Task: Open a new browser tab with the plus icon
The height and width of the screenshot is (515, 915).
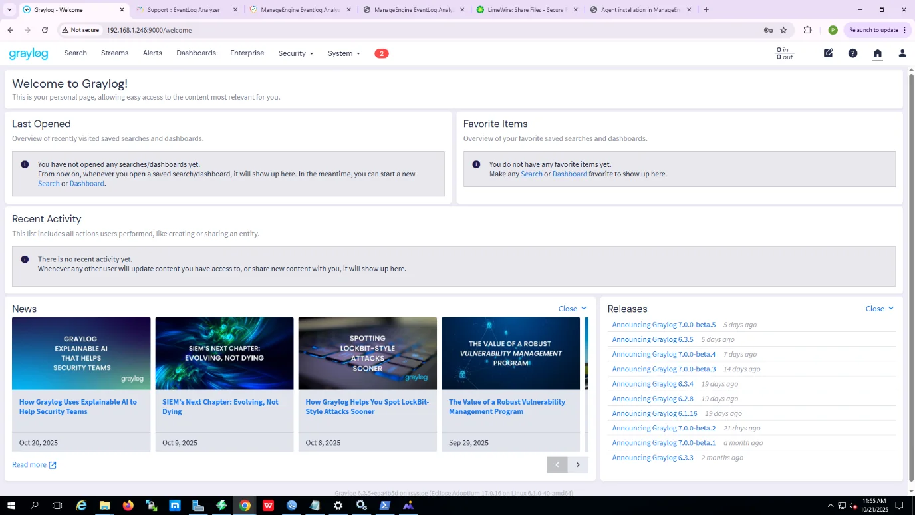Action: pos(706,10)
